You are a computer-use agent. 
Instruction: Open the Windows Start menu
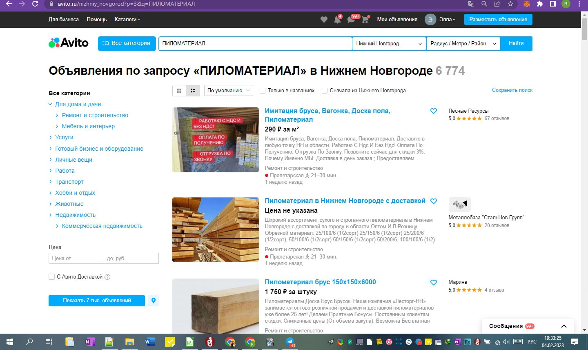pyautogui.click(x=10, y=342)
